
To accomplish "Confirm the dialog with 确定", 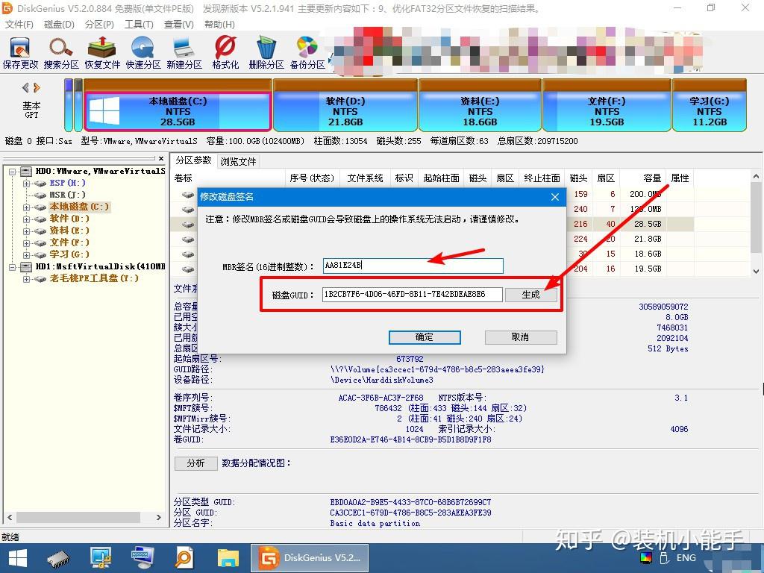I will 424,337.
